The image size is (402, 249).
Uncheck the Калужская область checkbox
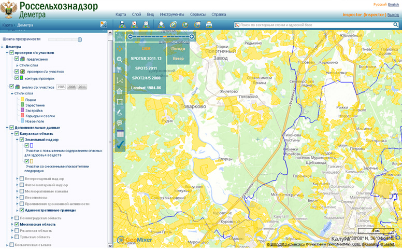[x=17, y=133]
